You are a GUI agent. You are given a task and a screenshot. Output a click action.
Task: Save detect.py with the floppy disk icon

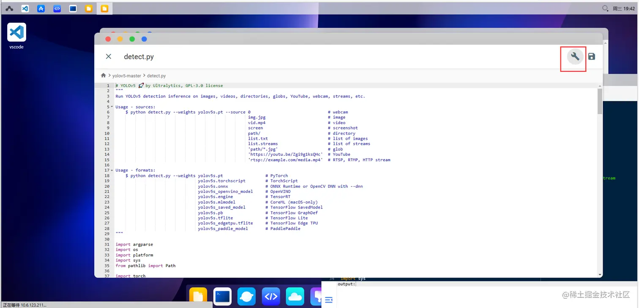pyautogui.click(x=592, y=57)
